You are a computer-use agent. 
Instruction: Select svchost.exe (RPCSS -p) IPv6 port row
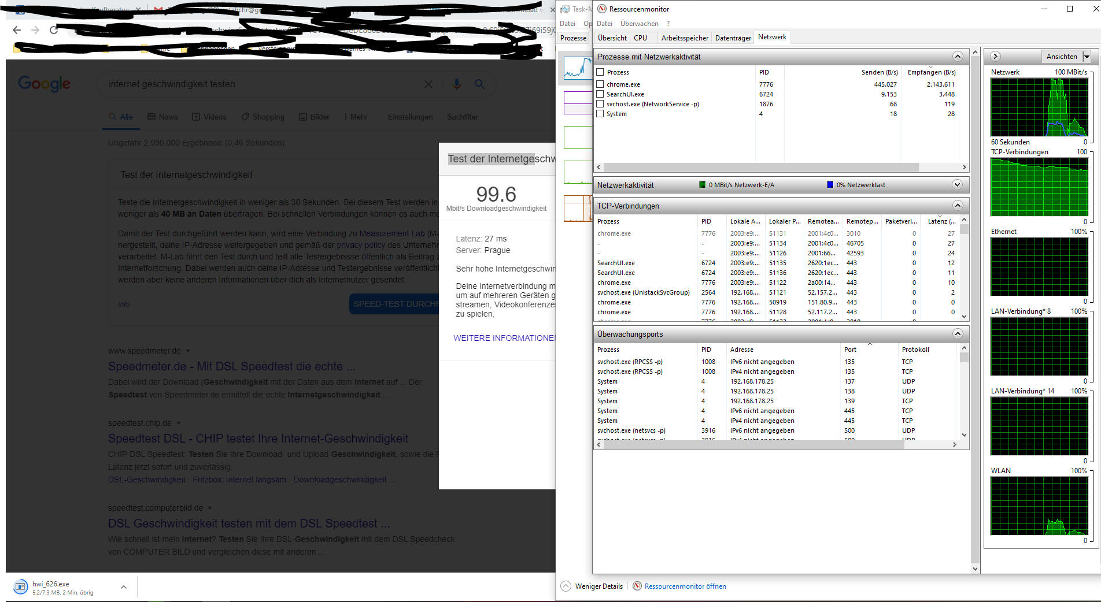tap(777, 362)
